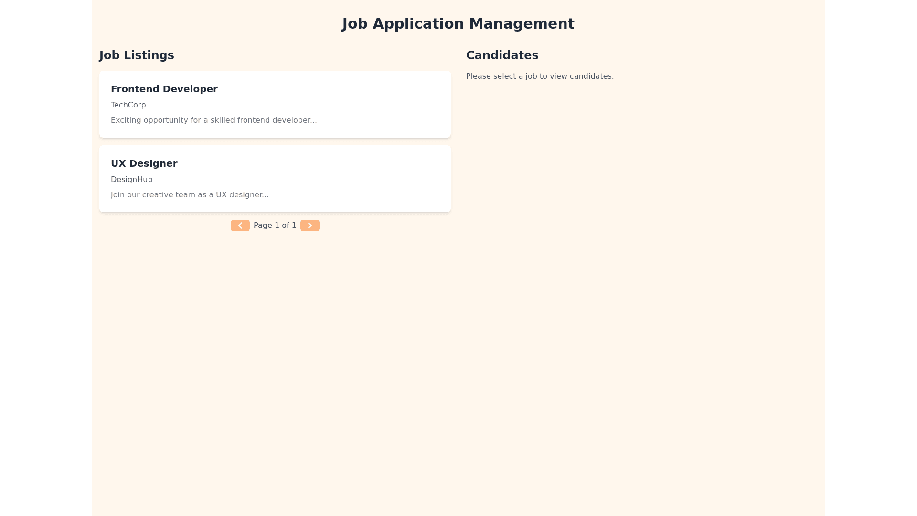Viewport: 917px width, 516px height.
Task: Click the DesignHub company name
Action: pos(131,180)
